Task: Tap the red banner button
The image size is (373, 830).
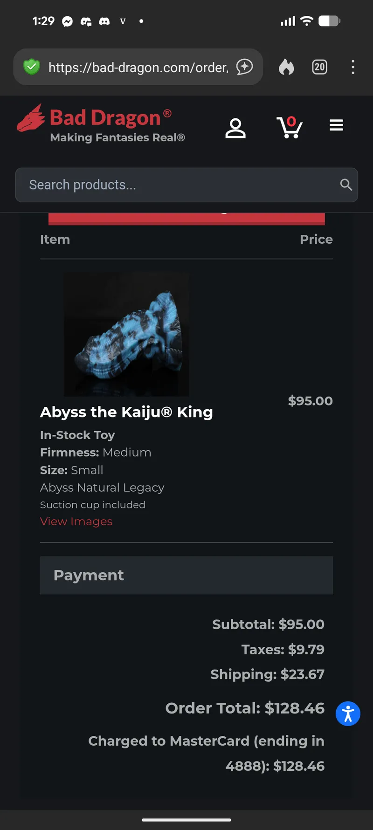Action: click(186, 219)
